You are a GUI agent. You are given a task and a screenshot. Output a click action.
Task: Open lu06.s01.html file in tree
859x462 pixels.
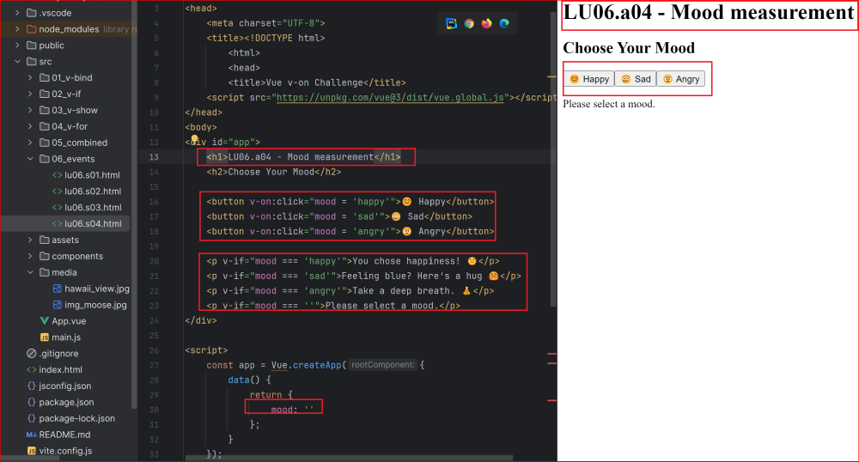point(92,175)
